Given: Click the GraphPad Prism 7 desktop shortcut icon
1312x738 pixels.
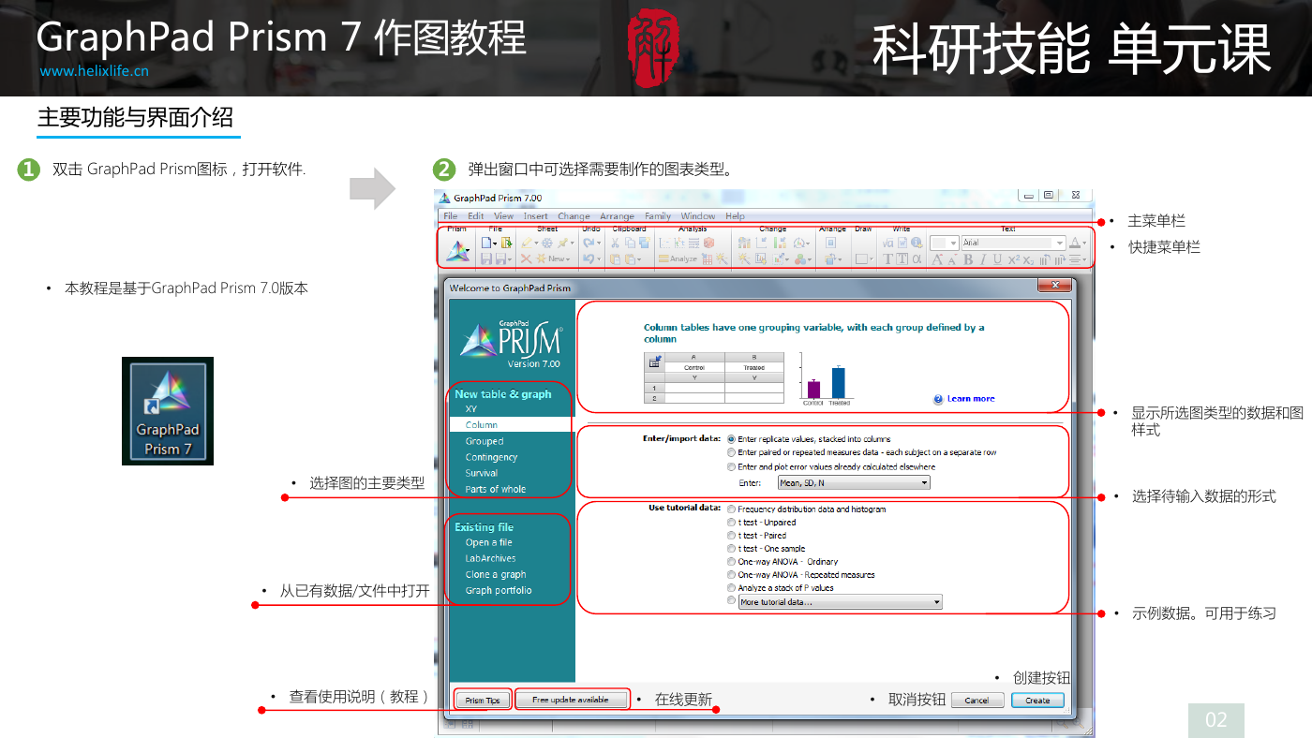Looking at the screenshot, I should tap(168, 411).
